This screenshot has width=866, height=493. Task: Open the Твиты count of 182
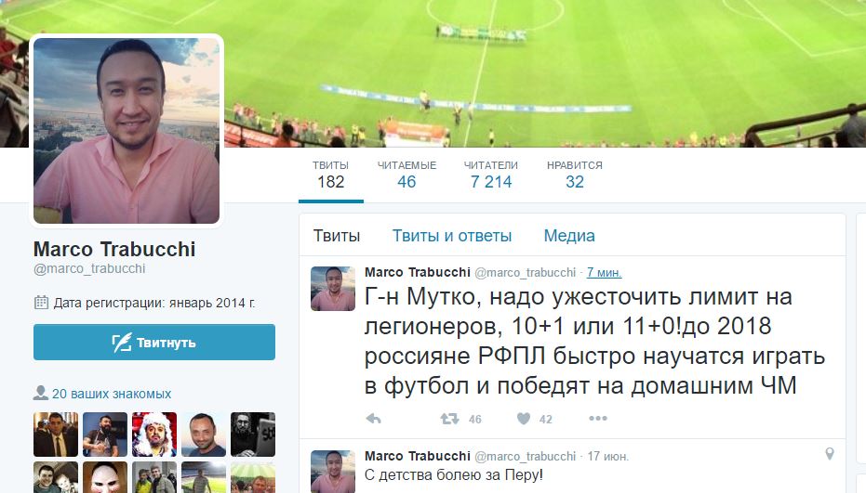(x=330, y=175)
